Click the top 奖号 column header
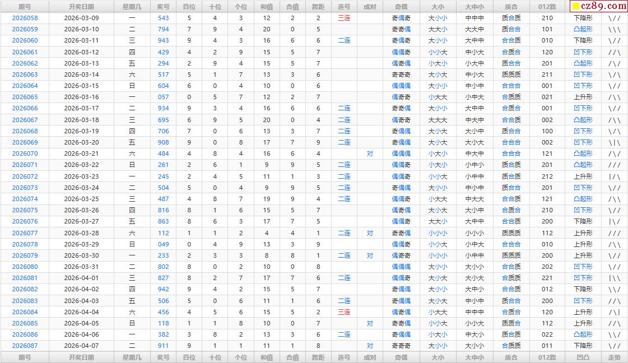This screenshot has height=363, width=628. [x=163, y=7]
